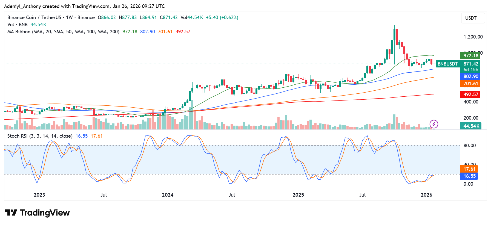
Task: Click the TradingView logo
Action: (x=37, y=213)
